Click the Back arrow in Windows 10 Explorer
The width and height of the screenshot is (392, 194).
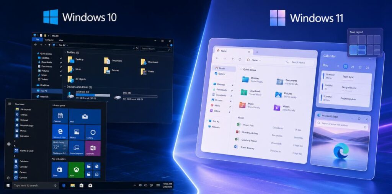click(x=36, y=45)
